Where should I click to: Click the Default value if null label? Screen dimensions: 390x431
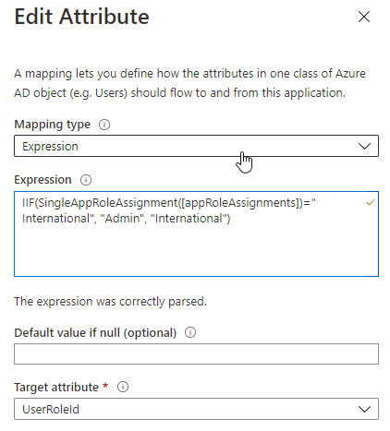tap(95, 333)
